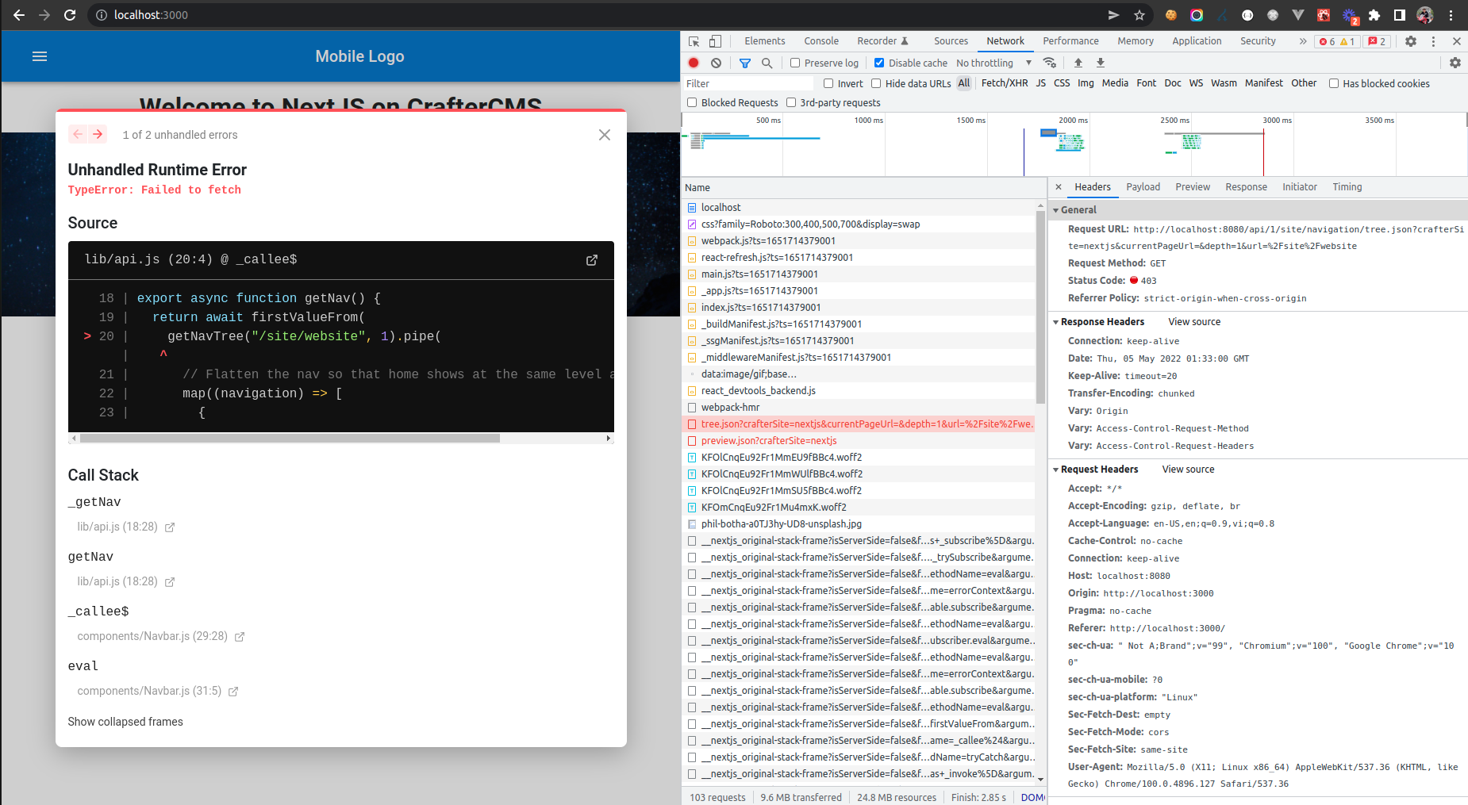
Task: Uncheck Disable cache
Action: [x=880, y=63]
